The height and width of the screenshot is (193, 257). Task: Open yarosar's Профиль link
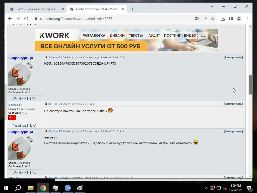point(20,126)
